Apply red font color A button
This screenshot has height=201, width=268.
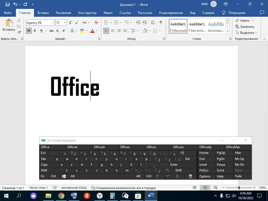pos(92,31)
